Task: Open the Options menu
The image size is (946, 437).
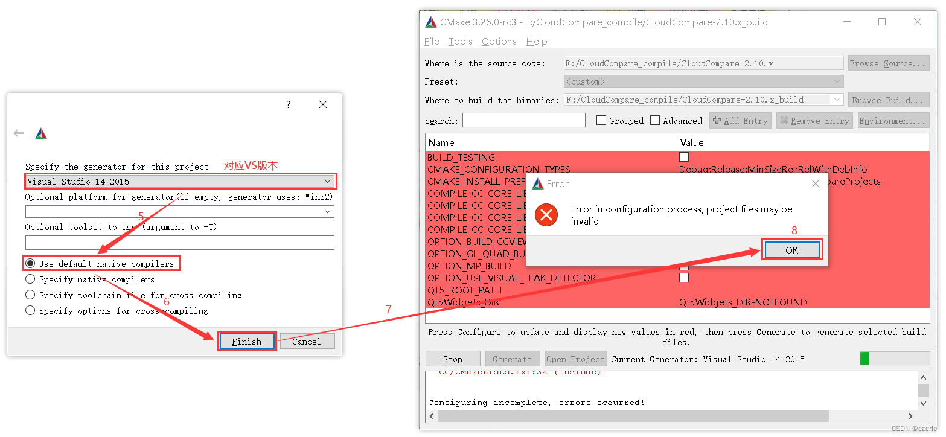Action: [x=499, y=42]
